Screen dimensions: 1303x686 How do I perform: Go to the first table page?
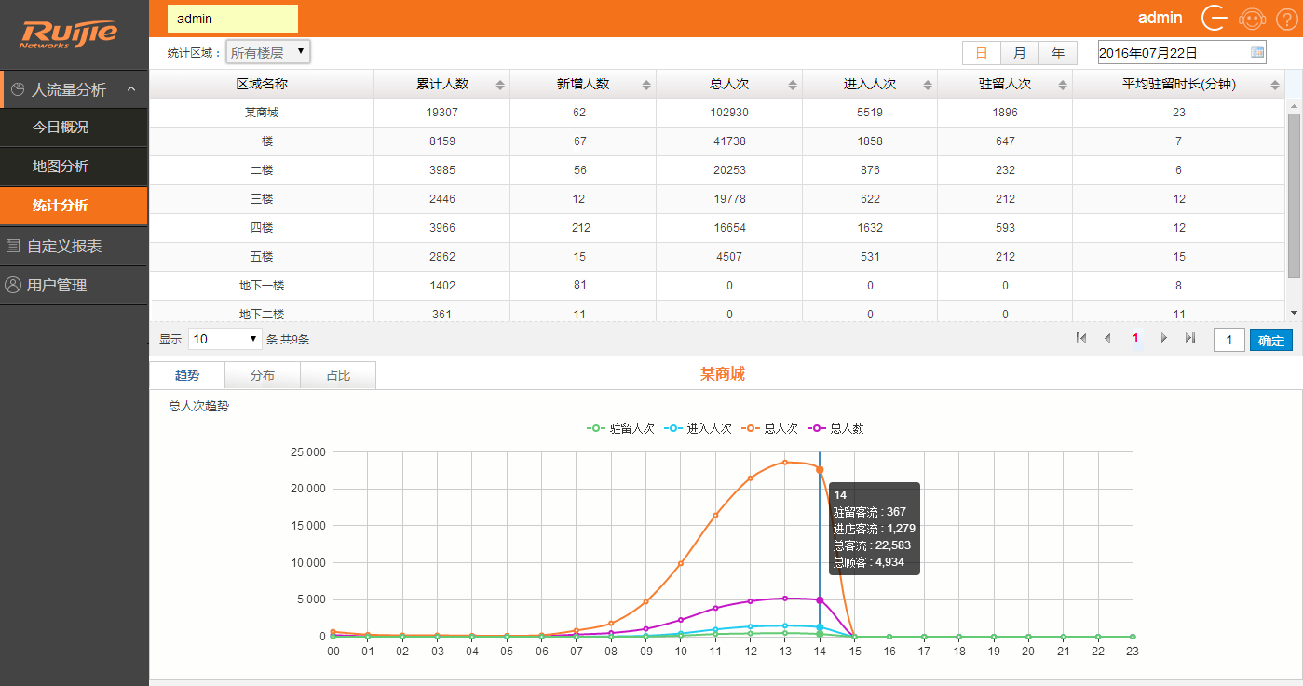point(1081,339)
